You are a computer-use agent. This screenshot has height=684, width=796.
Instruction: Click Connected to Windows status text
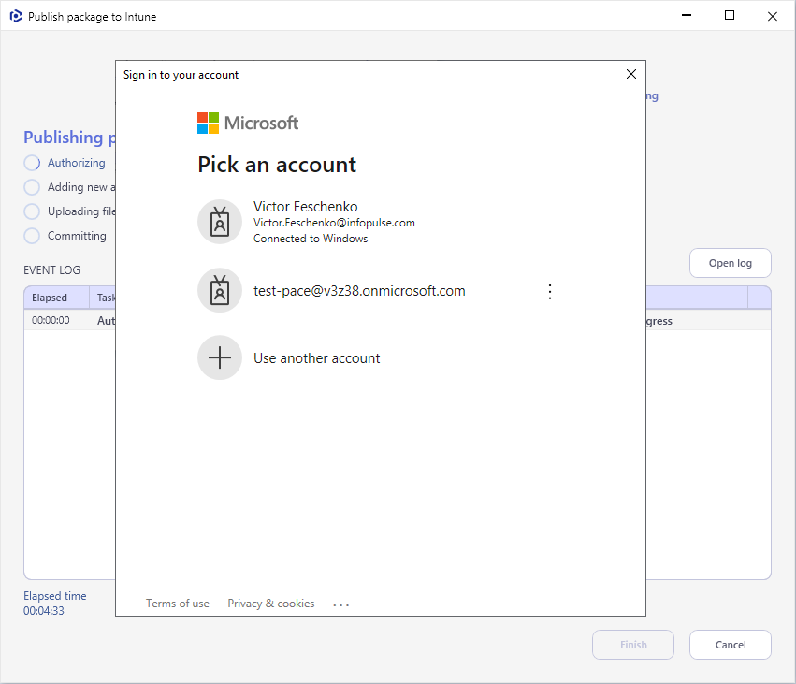(x=311, y=239)
